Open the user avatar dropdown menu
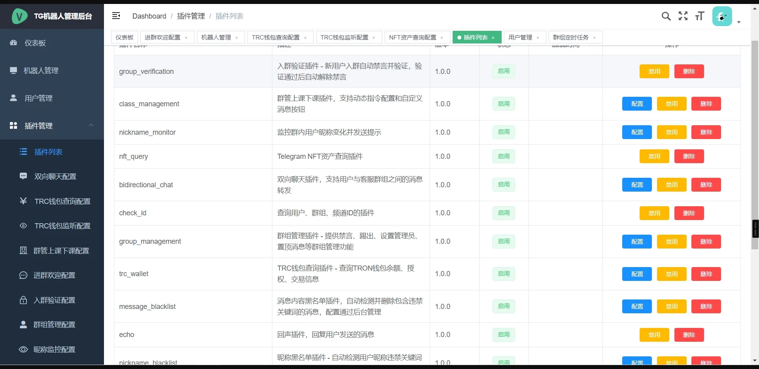The width and height of the screenshot is (759, 369). (726, 17)
